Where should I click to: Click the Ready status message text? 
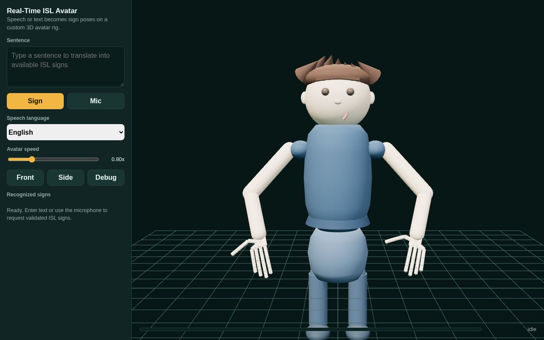pos(57,214)
